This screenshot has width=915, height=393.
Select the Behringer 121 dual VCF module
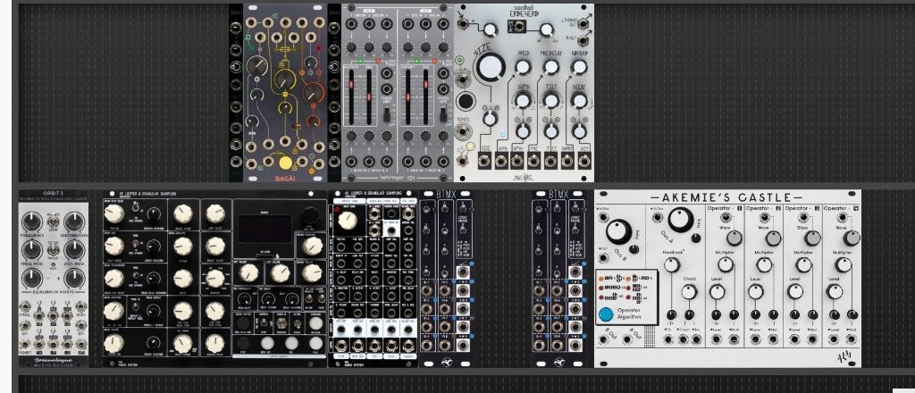point(398,93)
